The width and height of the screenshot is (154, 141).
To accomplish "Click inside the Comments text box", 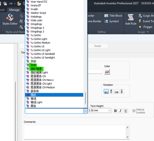I will click(x=75, y=132).
